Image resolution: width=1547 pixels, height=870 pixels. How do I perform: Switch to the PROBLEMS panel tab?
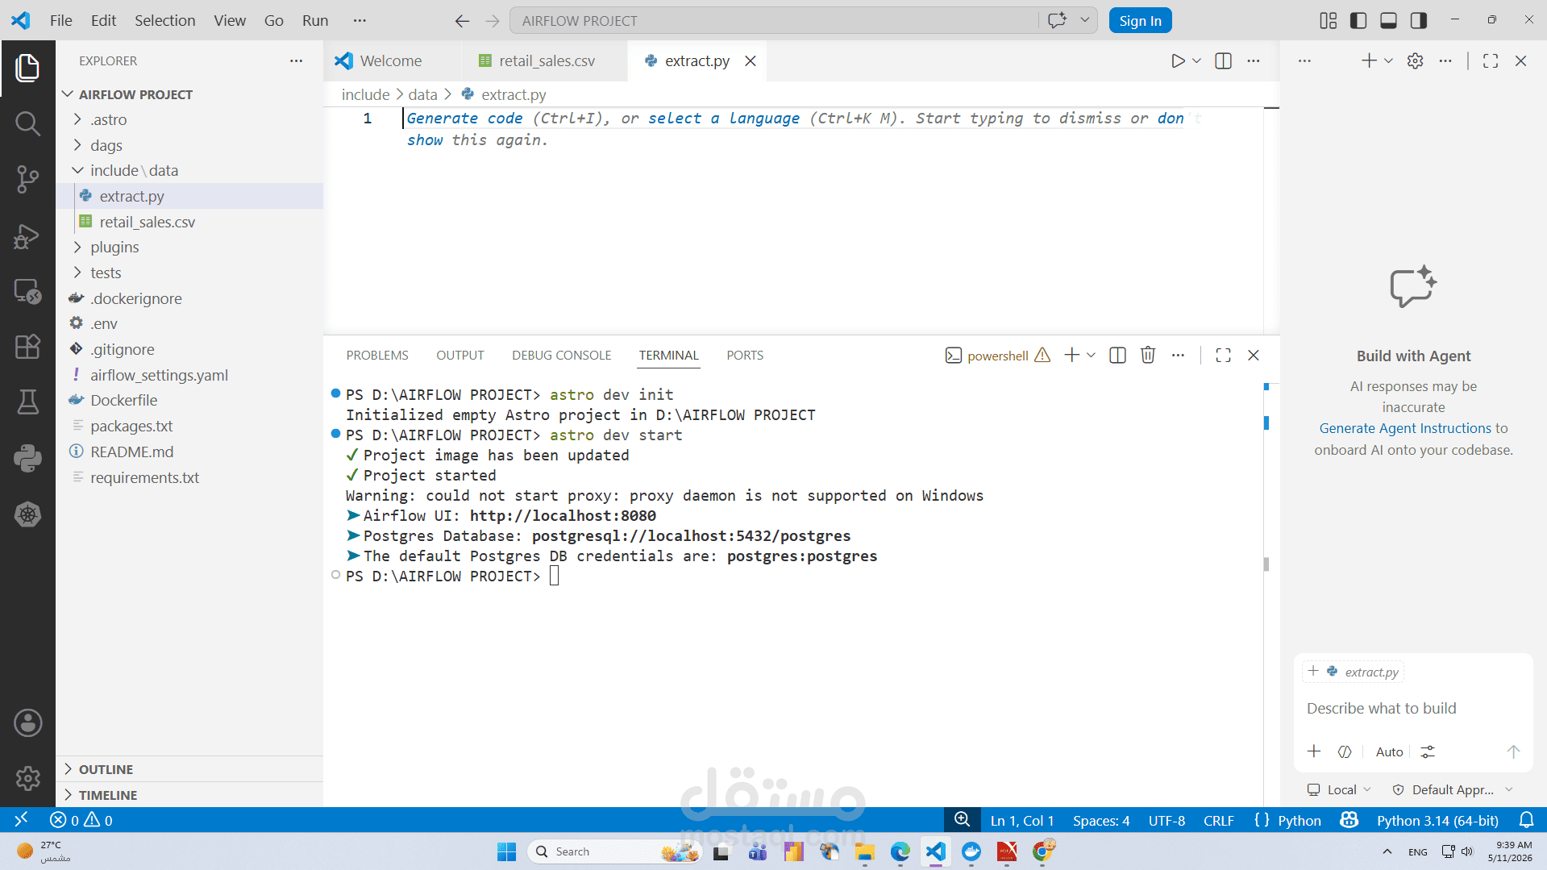tap(377, 355)
